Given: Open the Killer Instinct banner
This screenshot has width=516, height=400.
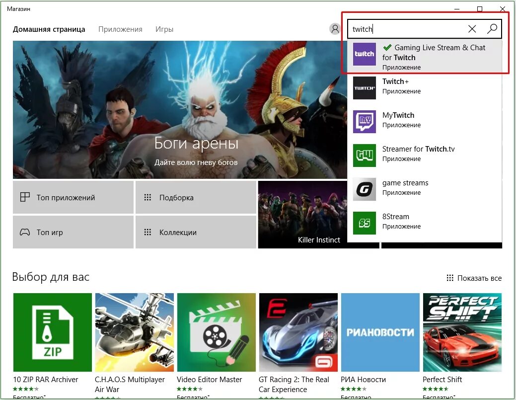Looking at the screenshot, I should coord(303,215).
